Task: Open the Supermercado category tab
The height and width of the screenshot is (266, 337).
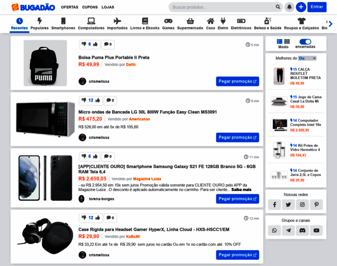Action: coord(190,24)
